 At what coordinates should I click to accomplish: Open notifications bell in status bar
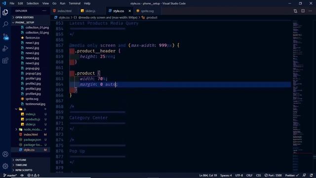[312, 176]
